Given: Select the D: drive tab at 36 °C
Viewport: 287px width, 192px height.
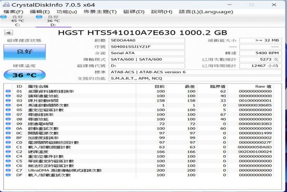Looking at the screenshot, I should [x=53, y=21].
